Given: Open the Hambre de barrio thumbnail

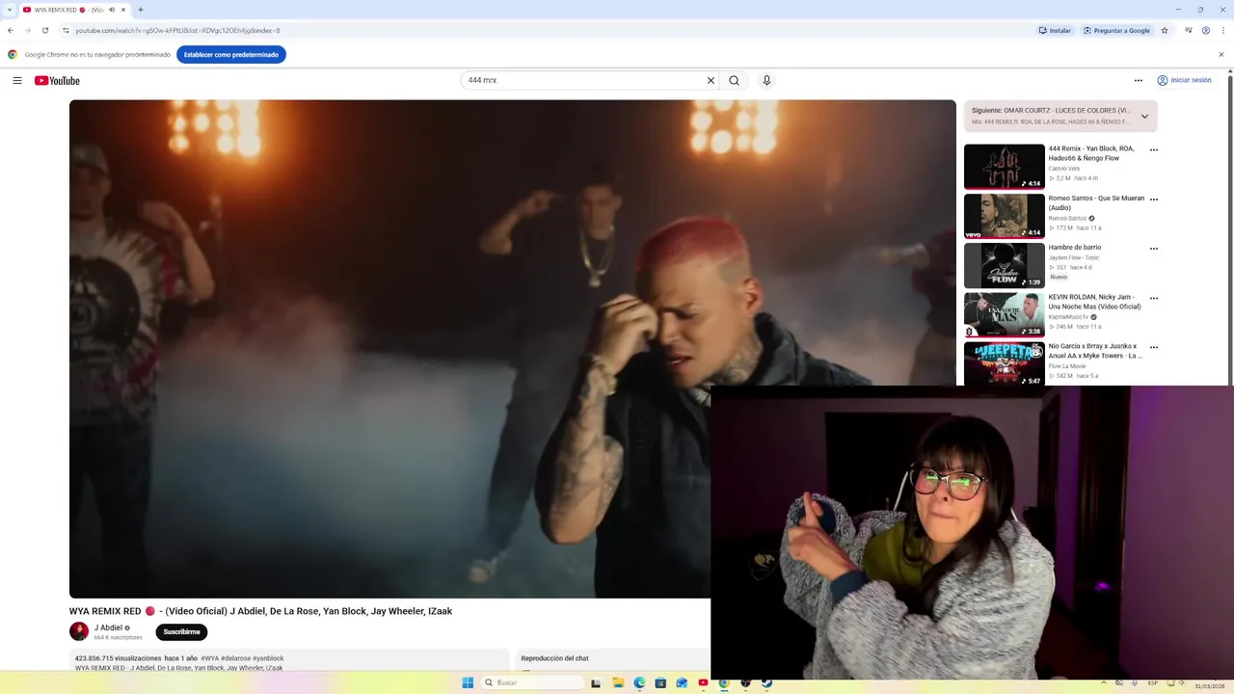Looking at the screenshot, I should click(1005, 265).
